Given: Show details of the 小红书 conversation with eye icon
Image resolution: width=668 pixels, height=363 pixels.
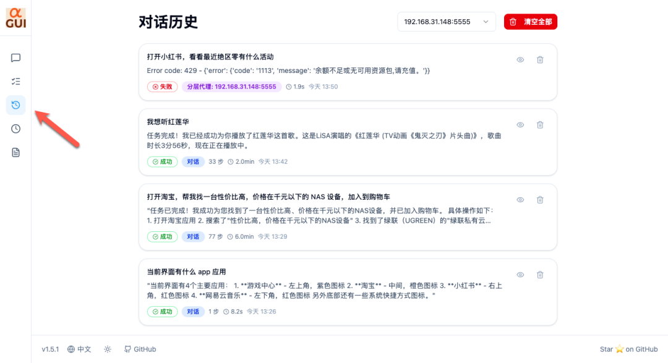Looking at the screenshot, I should point(520,59).
